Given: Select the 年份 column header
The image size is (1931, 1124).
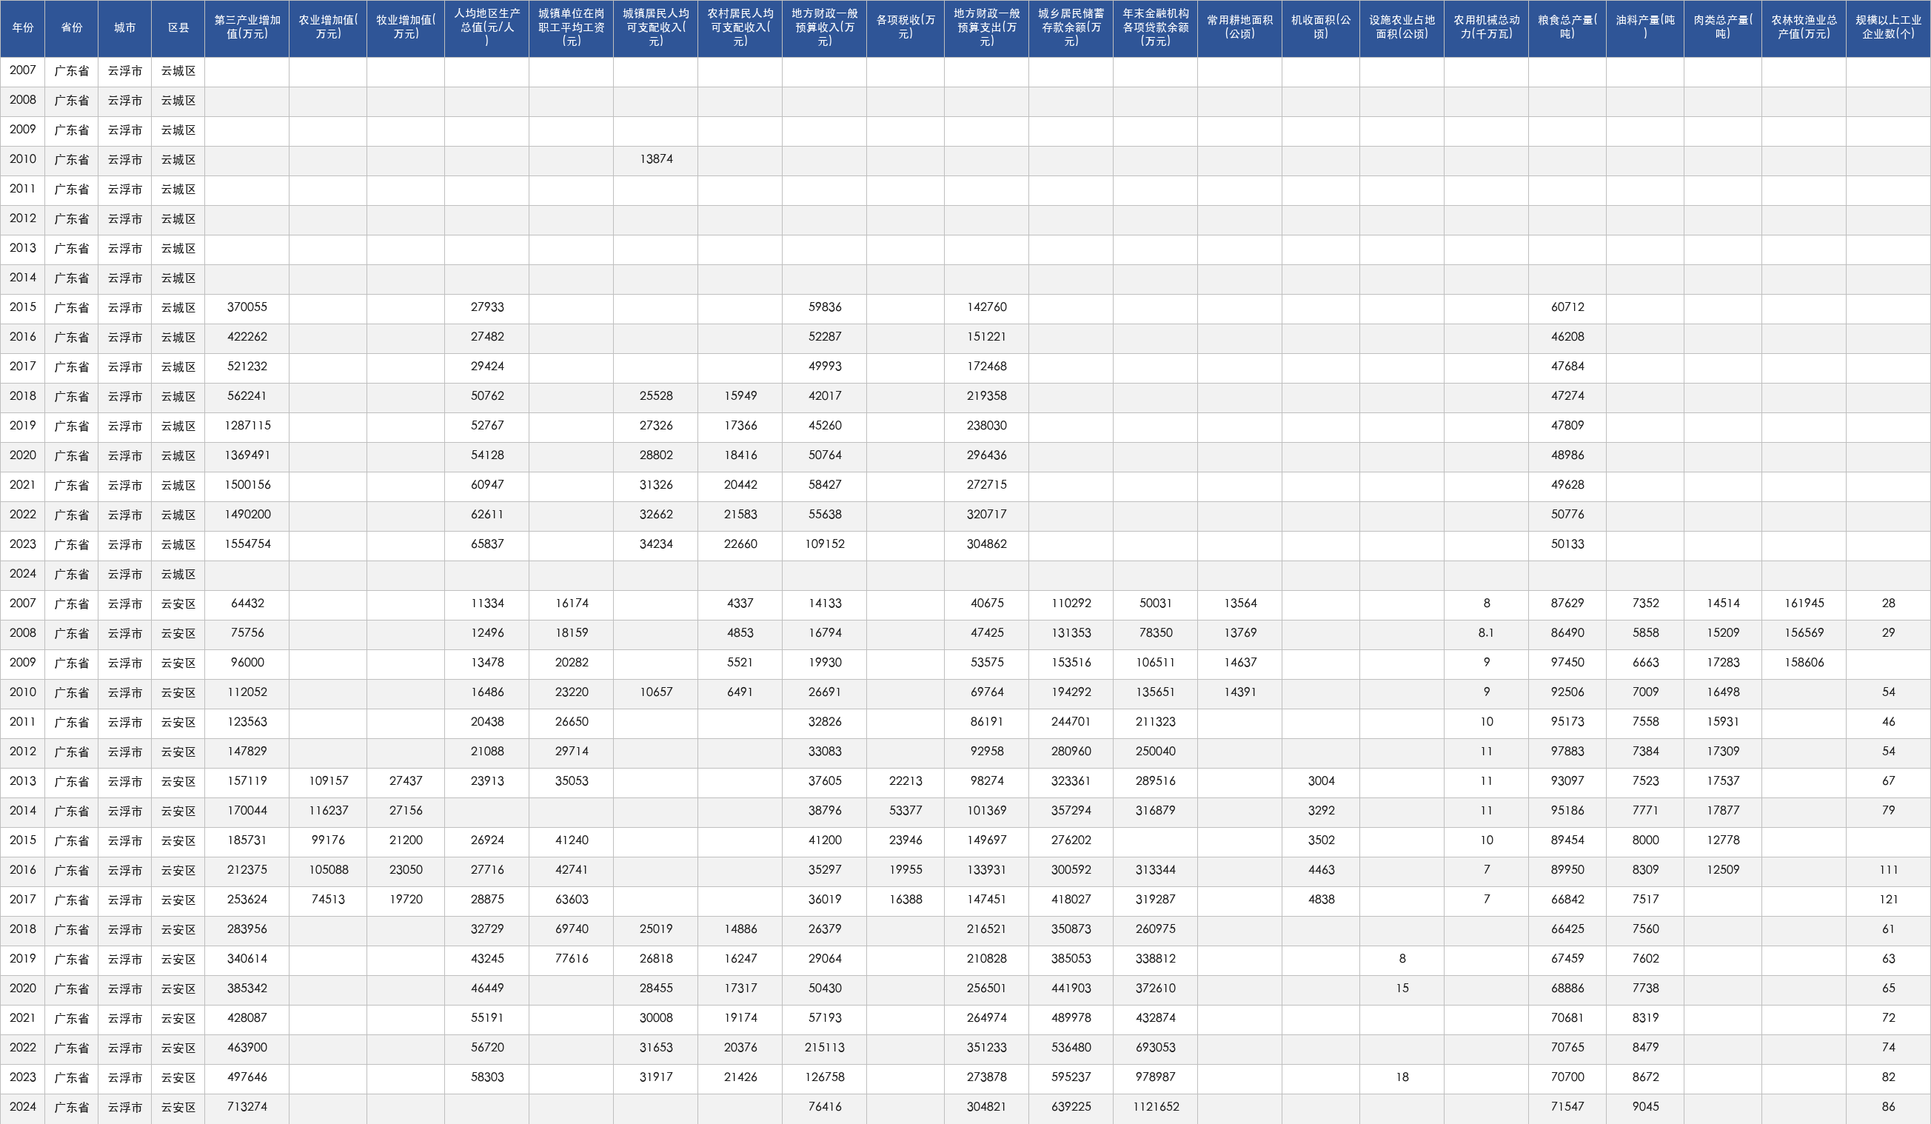Looking at the screenshot, I should [x=23, y=27].
